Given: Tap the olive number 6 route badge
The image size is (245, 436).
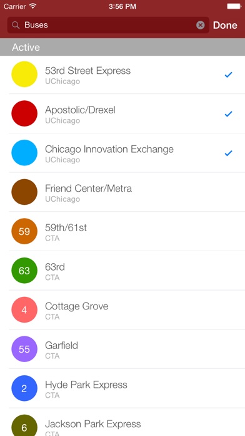Looking at the screenshot, I should (x=24, y=425).
